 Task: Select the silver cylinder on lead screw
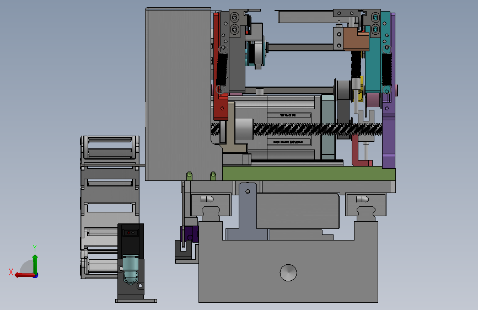coord(244,129)
